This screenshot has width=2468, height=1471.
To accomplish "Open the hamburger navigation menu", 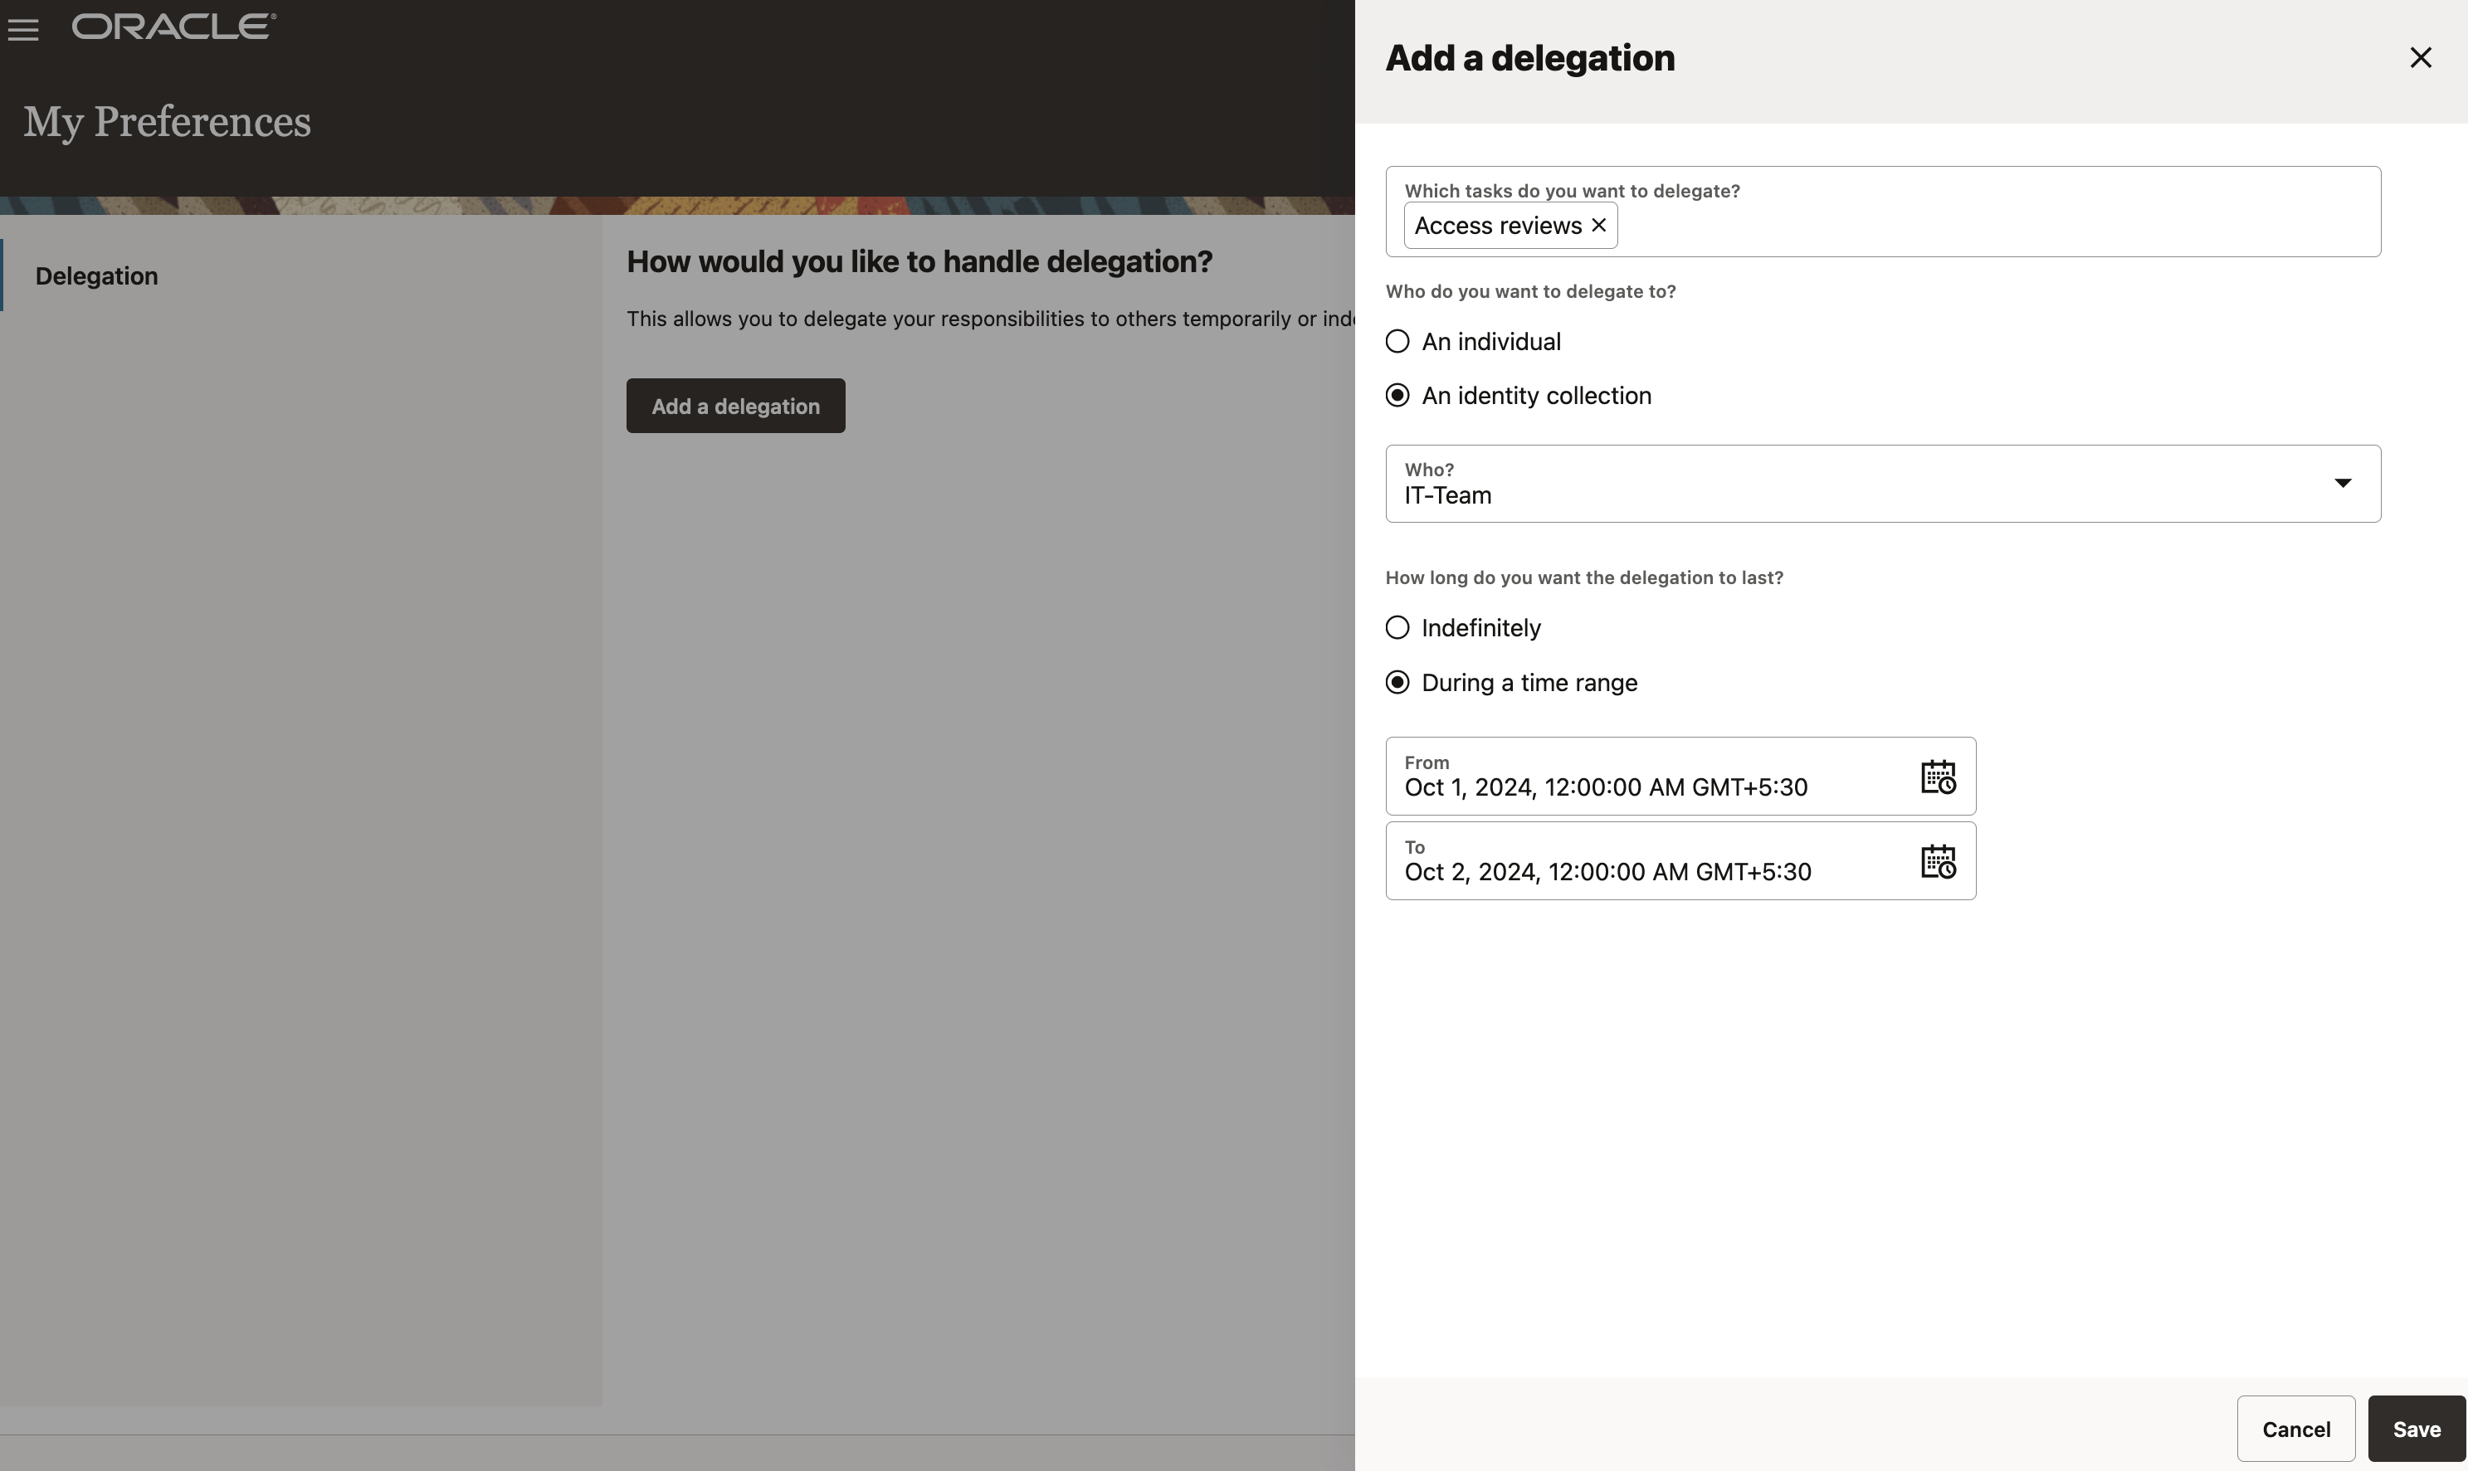I will tap(22, 30).
